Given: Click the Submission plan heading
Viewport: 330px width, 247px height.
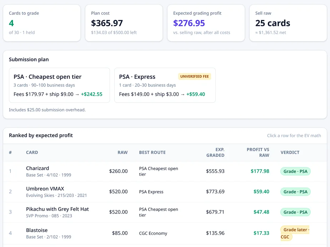Looking at the screenshot, I should click(x=29, y=59).
